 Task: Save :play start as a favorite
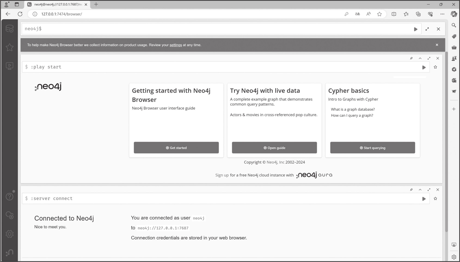436,67
